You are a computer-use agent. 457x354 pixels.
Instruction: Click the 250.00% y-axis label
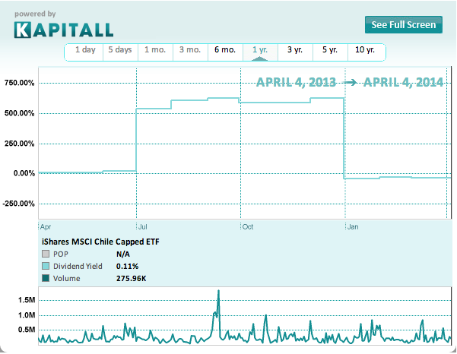[x=19, y=144]
